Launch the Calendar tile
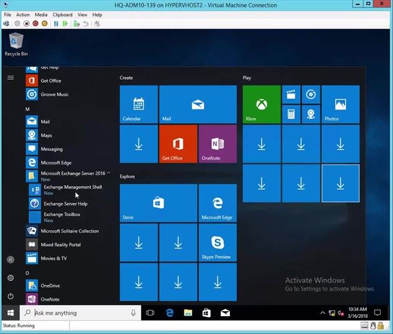Screen dimensions: 393x334 pyautogui.click(x=138, y=104)
